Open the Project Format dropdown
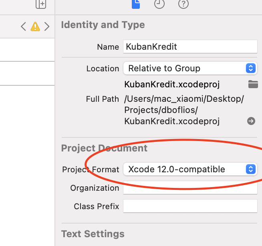This screenshot has width=262, height=246. point(190,169)
